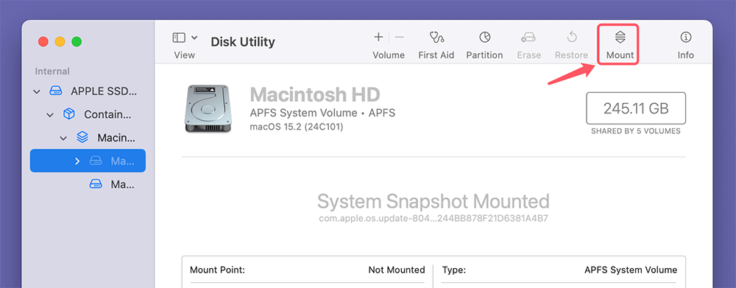
Task: Click the Erase toolbar icon
Action: point(529,37)
